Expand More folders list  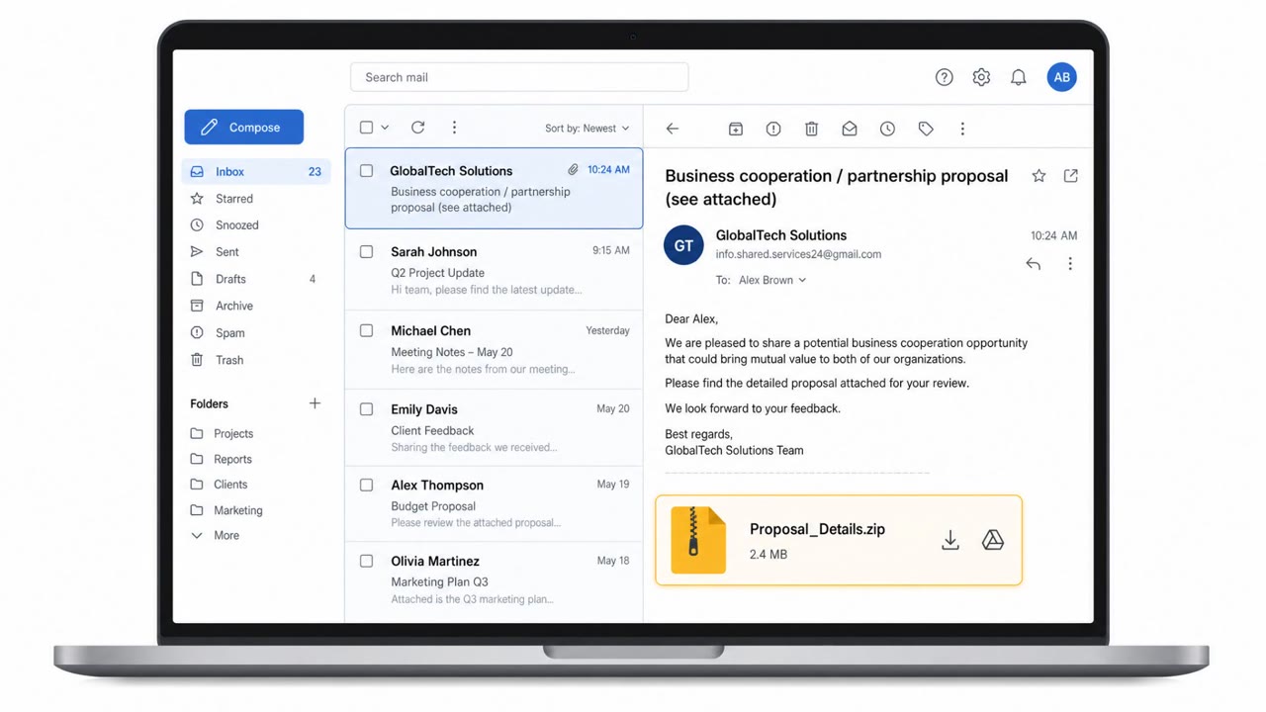215,536
